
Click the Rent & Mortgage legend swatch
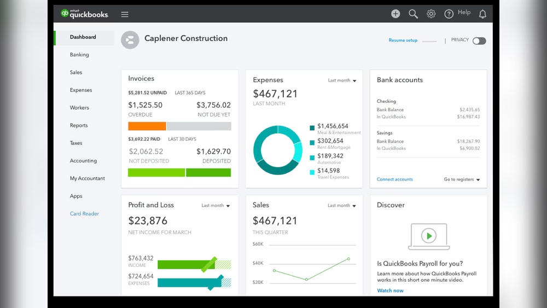pos(312,142)
